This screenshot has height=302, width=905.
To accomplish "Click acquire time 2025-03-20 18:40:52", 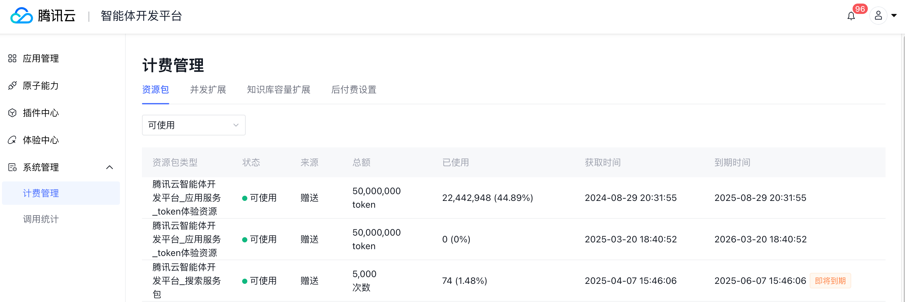I will coord(631,239).
